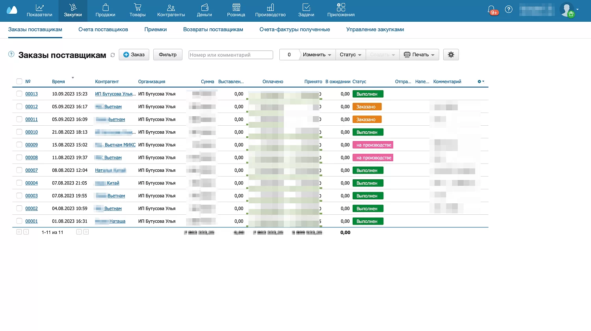Open the Товары section

click(138, 11)
